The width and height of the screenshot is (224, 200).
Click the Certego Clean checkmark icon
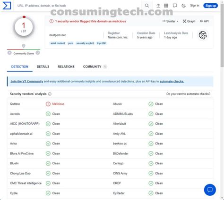151,163
